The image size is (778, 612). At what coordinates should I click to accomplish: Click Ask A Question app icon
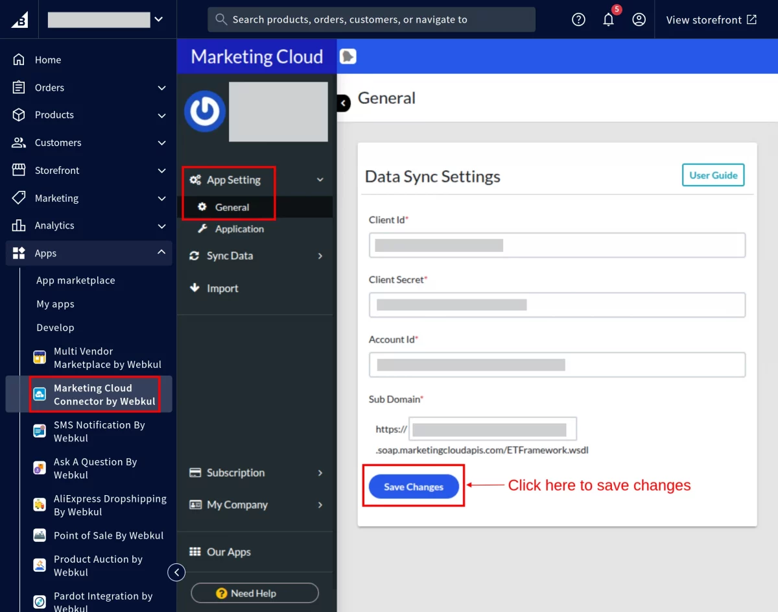(40, 468)
